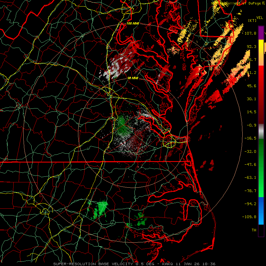Pick the yellow segment of velocity scale
The height and width of the screenshot is (266, 266).
(261, 46)
